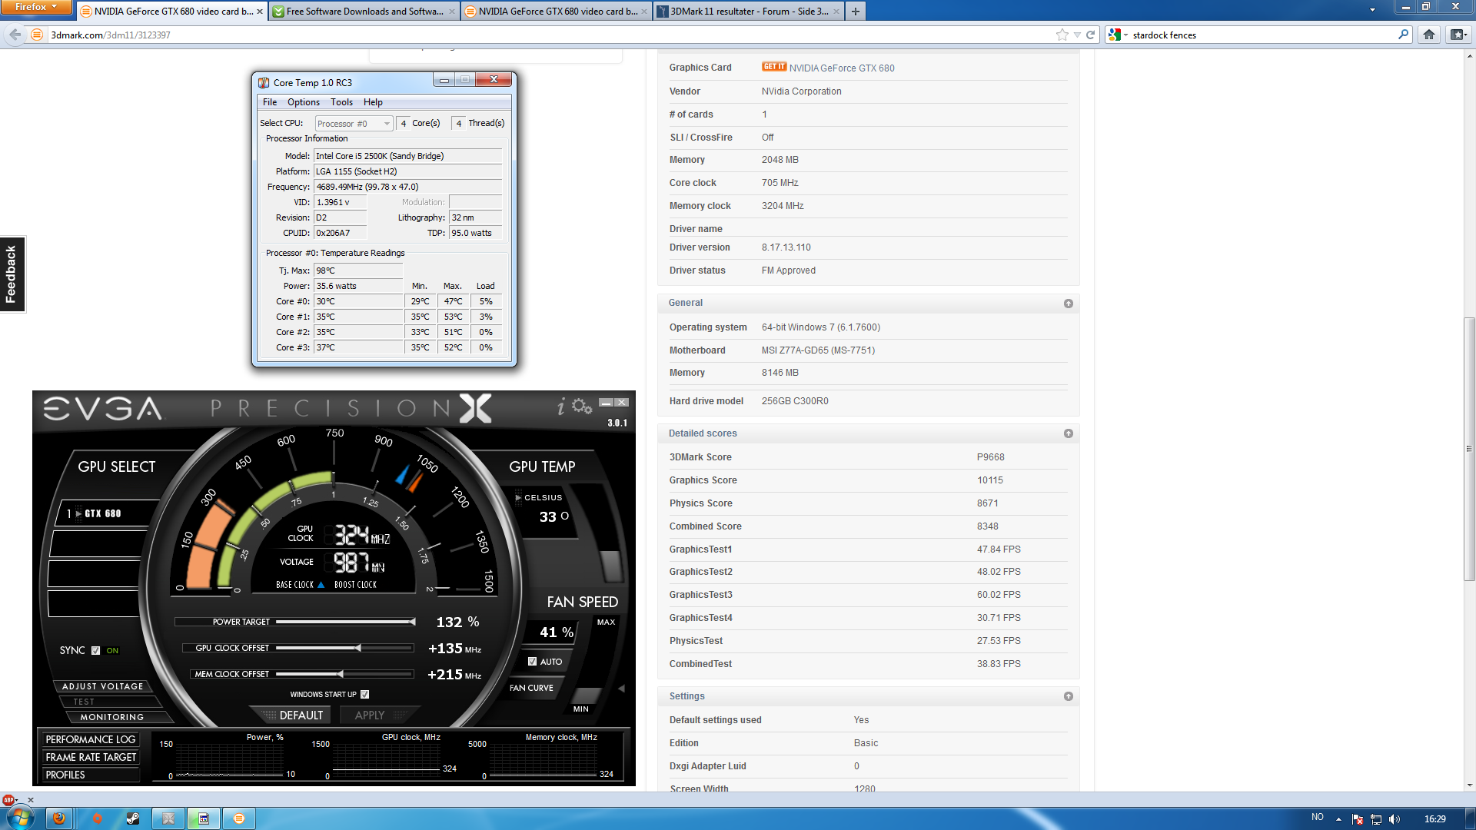Open the volume tray icon
Screen dimensions: 1476x830
click(x=1395, y=819)
